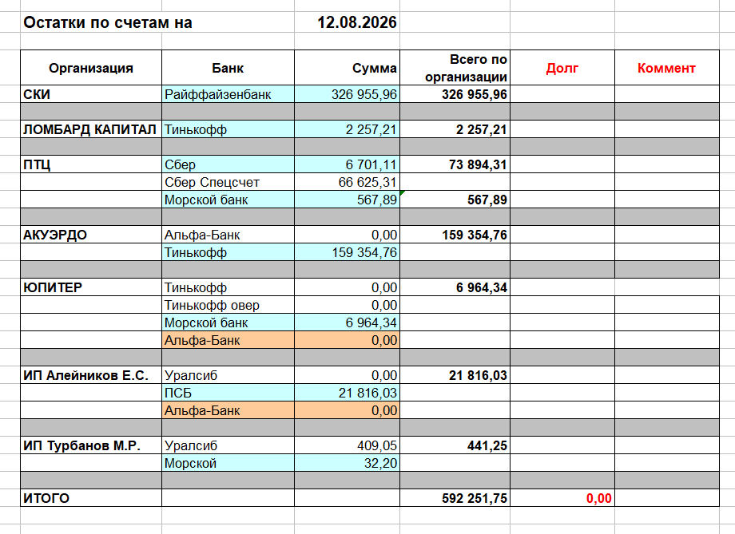Select the red Долг header cell
735x534 pixels.
[562, 68]
